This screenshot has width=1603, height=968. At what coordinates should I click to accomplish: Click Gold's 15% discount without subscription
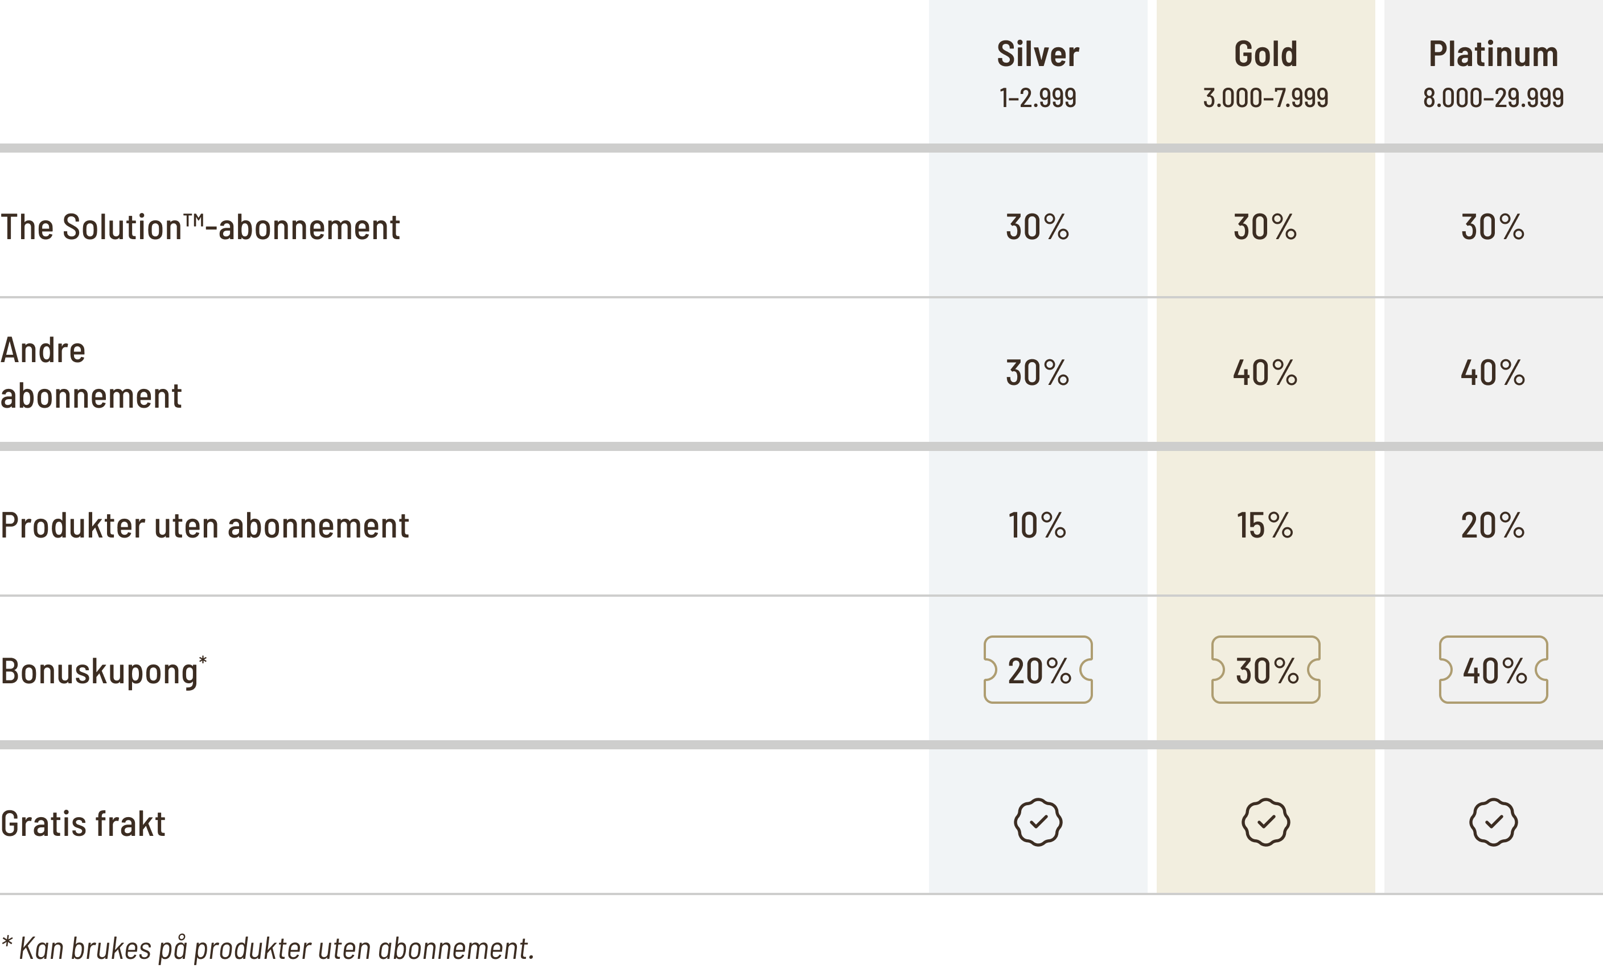[1265, 525]
